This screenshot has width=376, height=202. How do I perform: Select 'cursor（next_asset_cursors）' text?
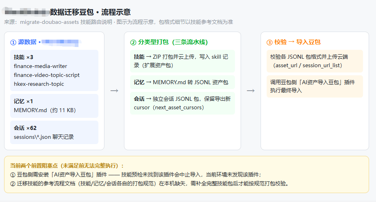point(169,107)
